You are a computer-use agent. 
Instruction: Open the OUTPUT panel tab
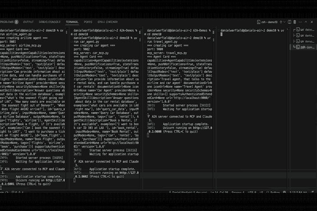(28, 22)
